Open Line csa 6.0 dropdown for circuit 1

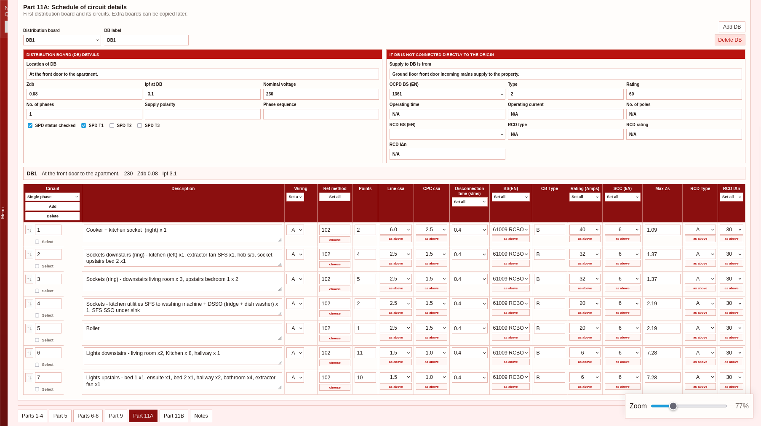pos(396,230)
